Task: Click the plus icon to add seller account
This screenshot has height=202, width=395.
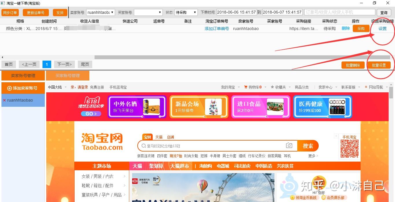Action: (x=10, y=88)
